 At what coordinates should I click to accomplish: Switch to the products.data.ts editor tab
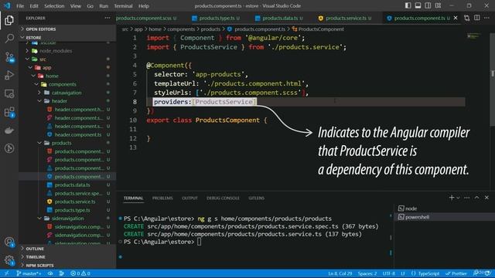[x=280, y=18]
